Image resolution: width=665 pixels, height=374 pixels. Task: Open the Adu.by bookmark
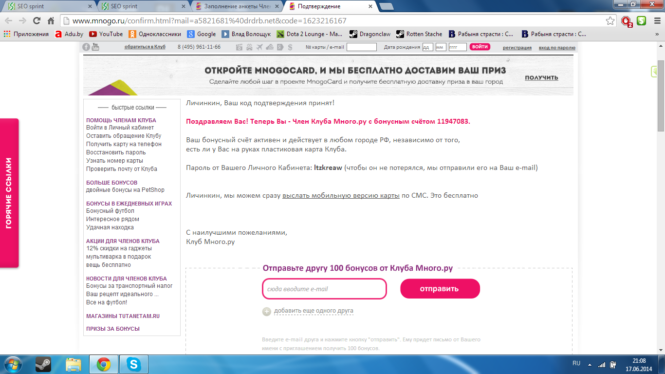click(x=69, y=34)
